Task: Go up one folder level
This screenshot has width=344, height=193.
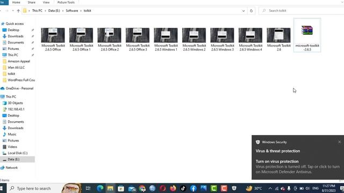Action: pyautogui.click(x=18, y=11)
